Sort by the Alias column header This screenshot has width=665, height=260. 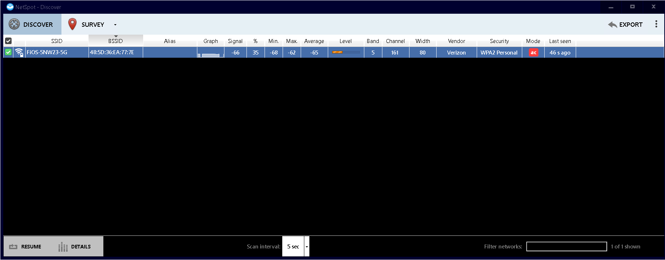point(170,41)
